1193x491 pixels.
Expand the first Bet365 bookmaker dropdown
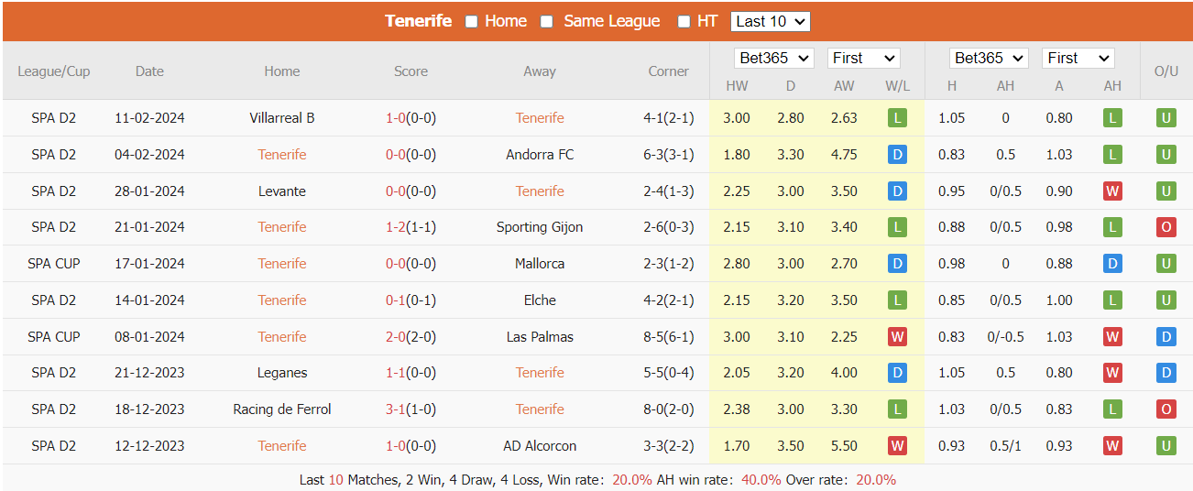774,58
